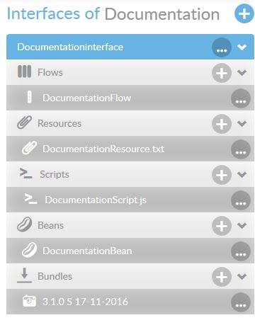
Task: Collapse the Flows section chevron
Action: click(x=242, y=72)
